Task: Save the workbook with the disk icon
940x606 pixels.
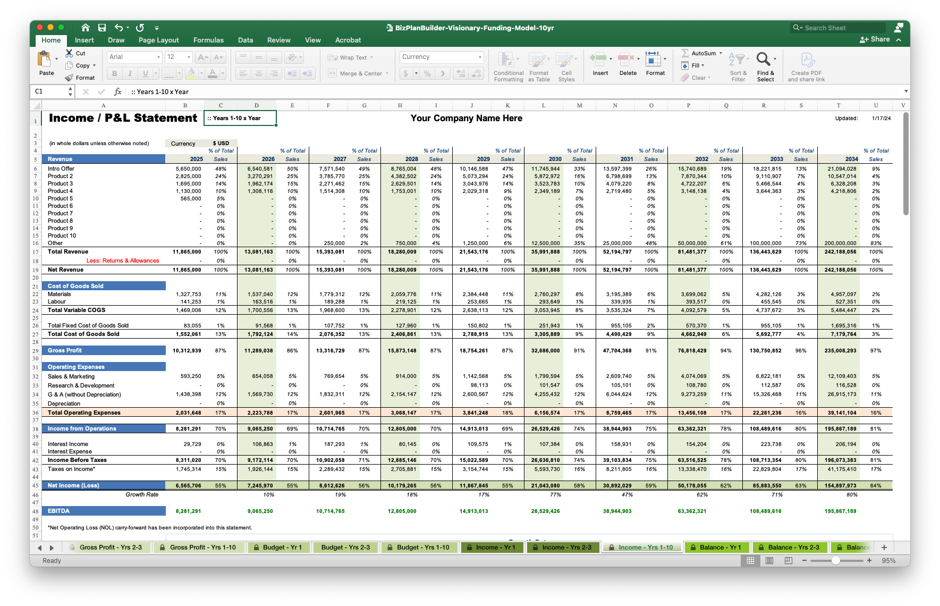Action: pos(102,28)
